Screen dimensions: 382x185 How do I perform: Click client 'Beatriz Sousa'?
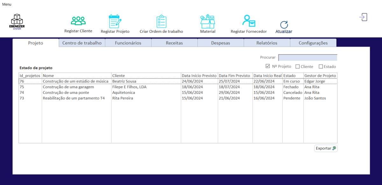124,81
